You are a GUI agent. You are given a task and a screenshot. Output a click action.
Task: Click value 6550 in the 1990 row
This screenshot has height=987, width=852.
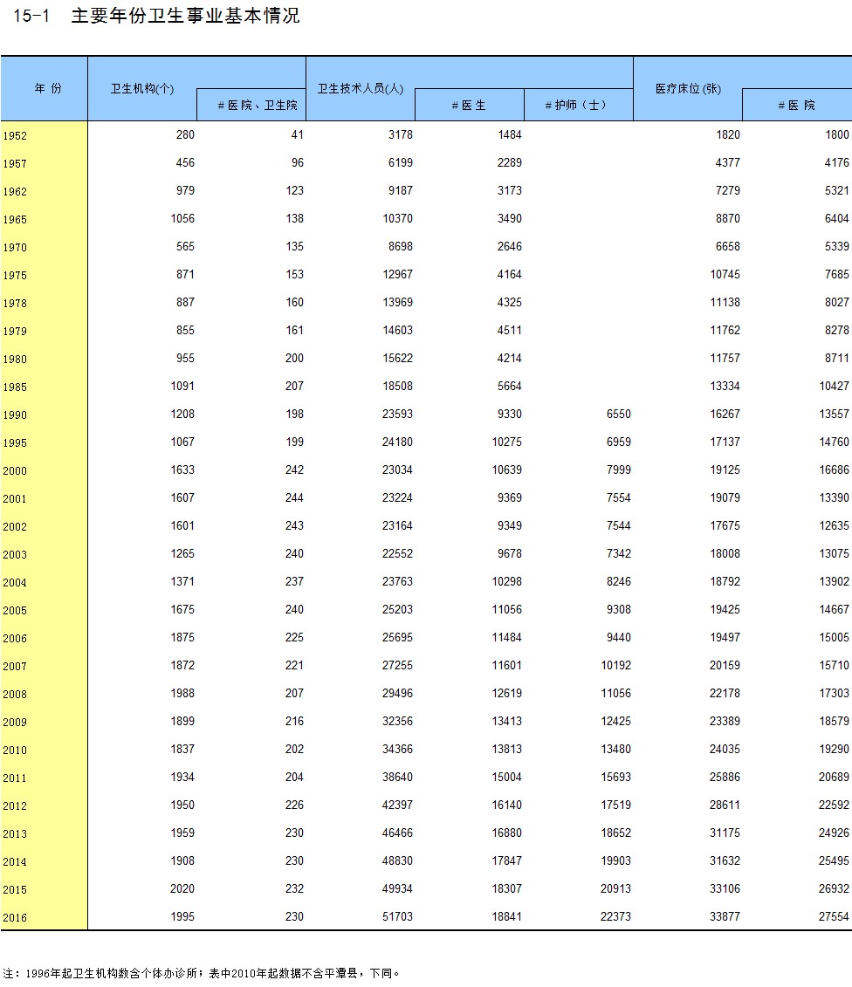[x=618, y=414]
